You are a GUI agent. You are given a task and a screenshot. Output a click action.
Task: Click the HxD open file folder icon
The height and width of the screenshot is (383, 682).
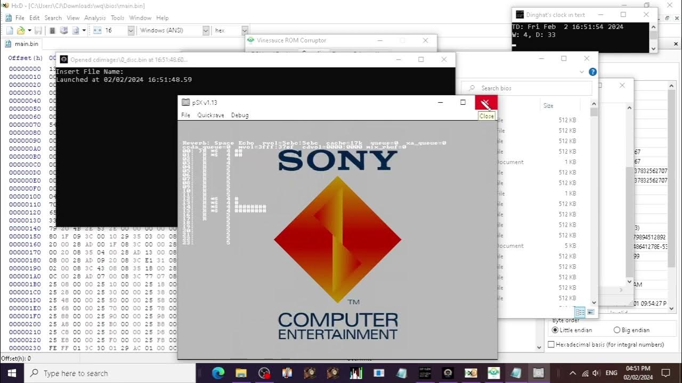pos(20,30)
